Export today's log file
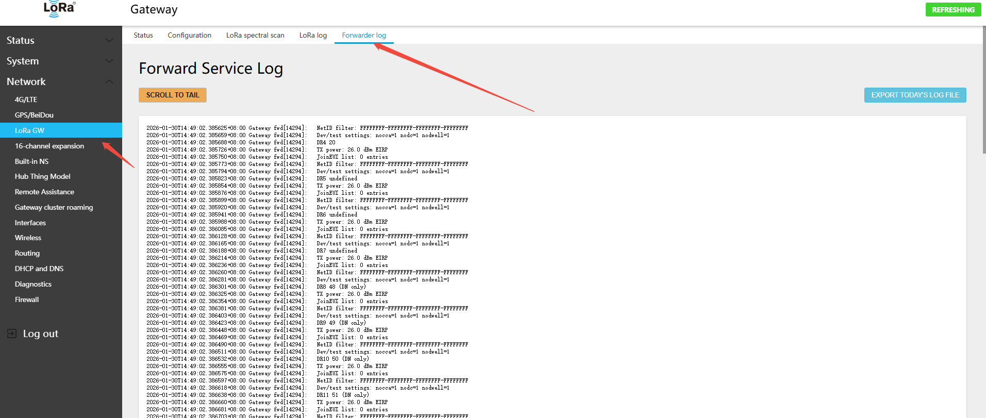This screenshot has width=986, height=418. click(x=915, y=95)
